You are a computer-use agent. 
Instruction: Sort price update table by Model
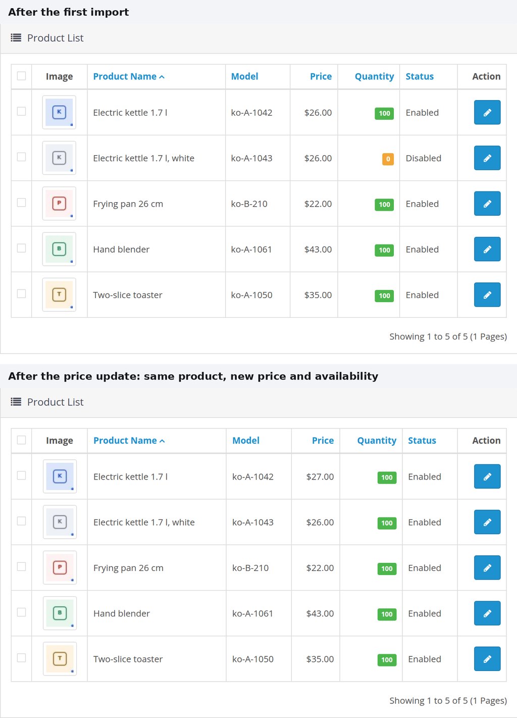pyautogui.click(x=246, y=441)
